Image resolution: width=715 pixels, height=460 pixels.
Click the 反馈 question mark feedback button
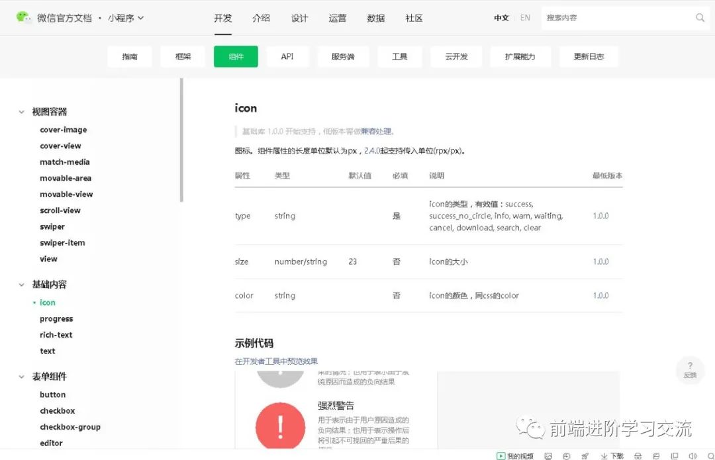tap(690, 370)
